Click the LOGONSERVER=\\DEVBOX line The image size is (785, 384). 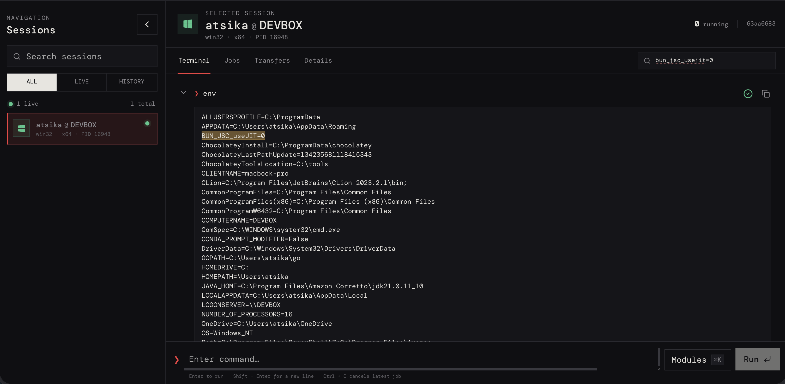241,305
